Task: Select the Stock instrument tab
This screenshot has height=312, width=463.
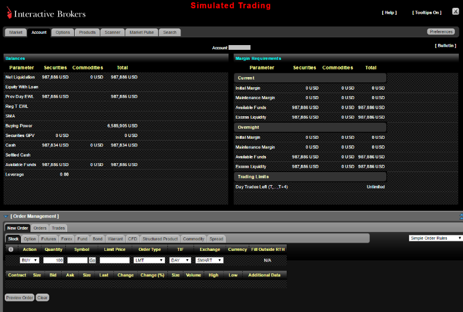Action: coord(13,239)
